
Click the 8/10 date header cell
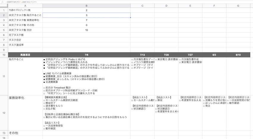[238, 55]
